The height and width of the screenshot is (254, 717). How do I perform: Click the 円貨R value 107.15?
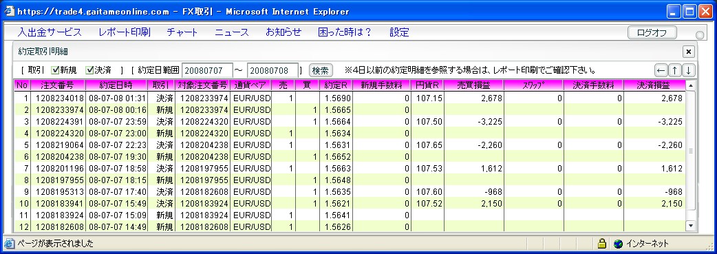point(429,98)
